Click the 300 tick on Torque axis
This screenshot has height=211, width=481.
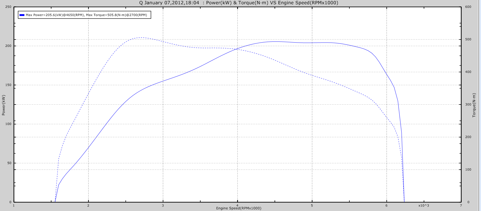pos(468,105)
